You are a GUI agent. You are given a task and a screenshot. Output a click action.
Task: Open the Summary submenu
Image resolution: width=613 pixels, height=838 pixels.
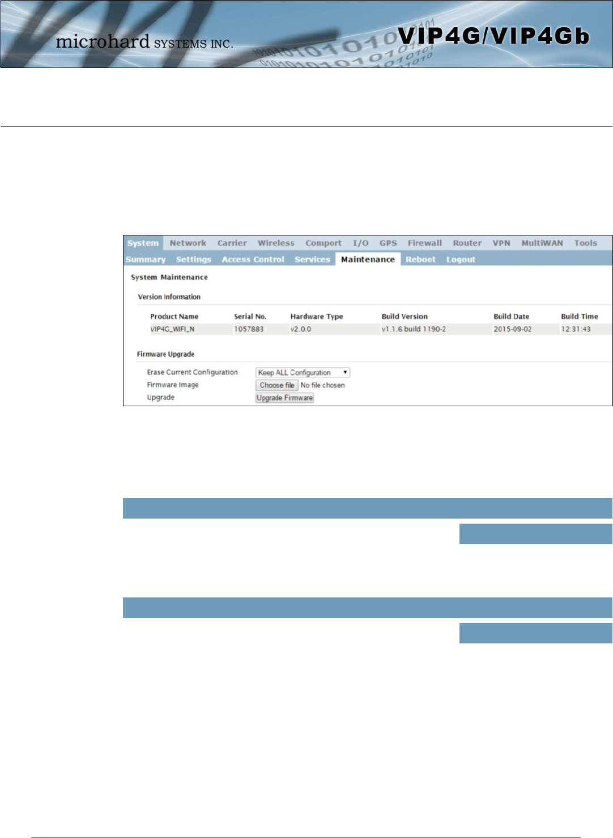pos(146,259)
